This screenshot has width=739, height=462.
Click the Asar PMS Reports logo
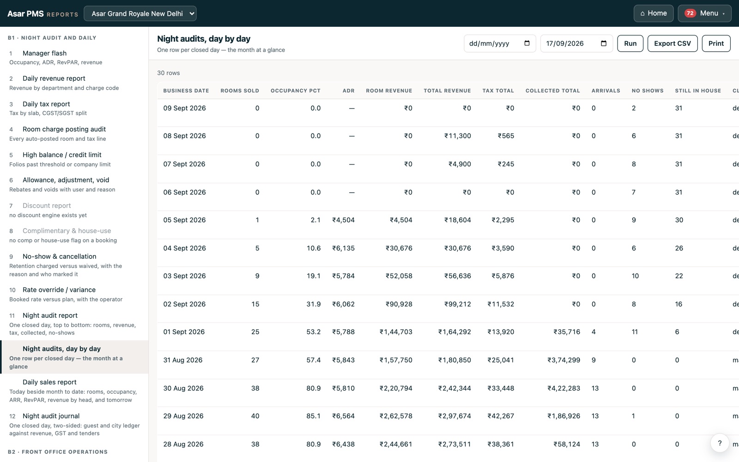(x=42, y=14)
